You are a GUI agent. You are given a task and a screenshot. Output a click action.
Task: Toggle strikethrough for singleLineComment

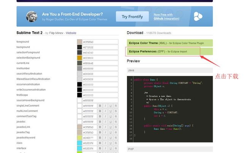pyautogui.click(x=116, y=106)
